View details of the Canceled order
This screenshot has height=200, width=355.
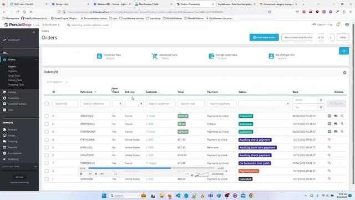[329, 179]
